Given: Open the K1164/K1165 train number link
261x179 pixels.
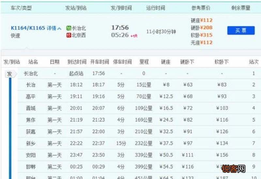Looking at the screenshot, I should click(28, 28).
